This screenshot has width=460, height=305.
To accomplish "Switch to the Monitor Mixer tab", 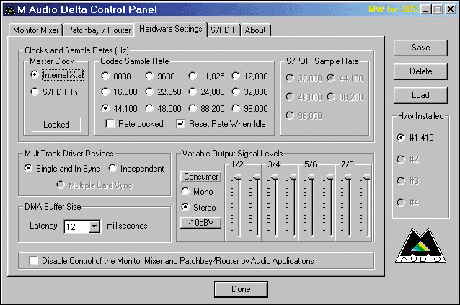I will 35,30.
